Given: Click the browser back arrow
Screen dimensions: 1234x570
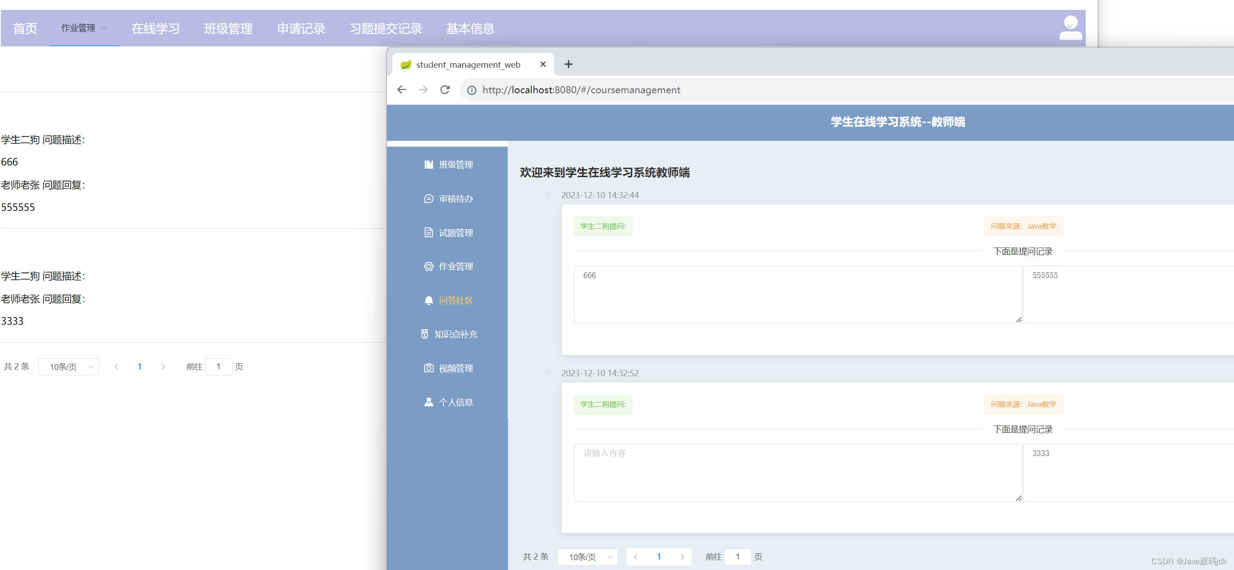Looking at the screenshot, I should click(401, 90).
